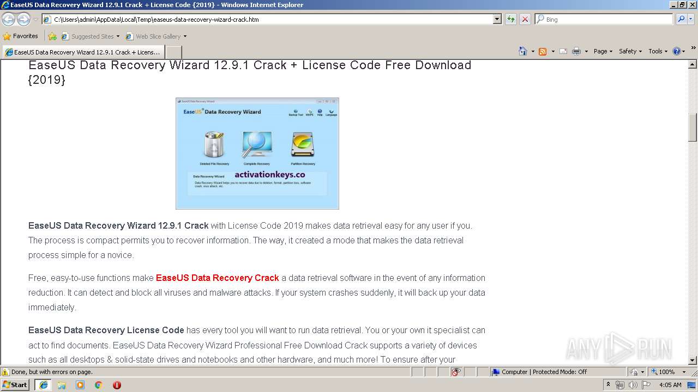Go back with the Back arrow button
The height and width of the screenshot is (392, 698).
point(8,19)
